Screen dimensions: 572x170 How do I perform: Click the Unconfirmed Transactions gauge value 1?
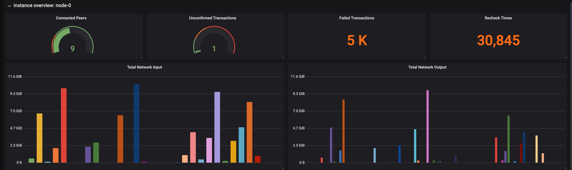pyautogui.click(x=214, y=49)
